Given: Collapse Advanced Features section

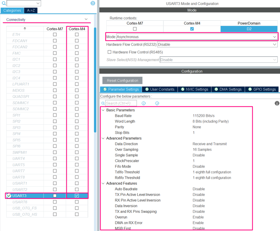Looking at the screenshot, I should (103, 183).
